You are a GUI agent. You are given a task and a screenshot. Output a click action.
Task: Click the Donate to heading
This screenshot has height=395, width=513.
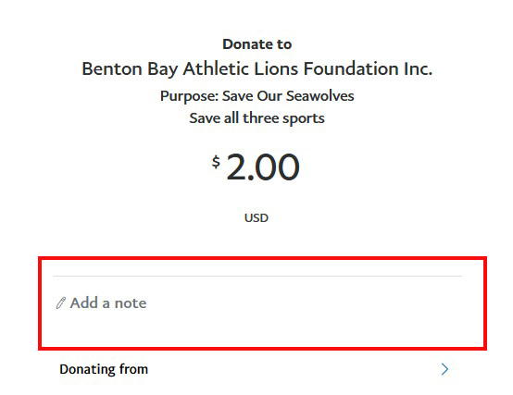[x=257, y=44]
